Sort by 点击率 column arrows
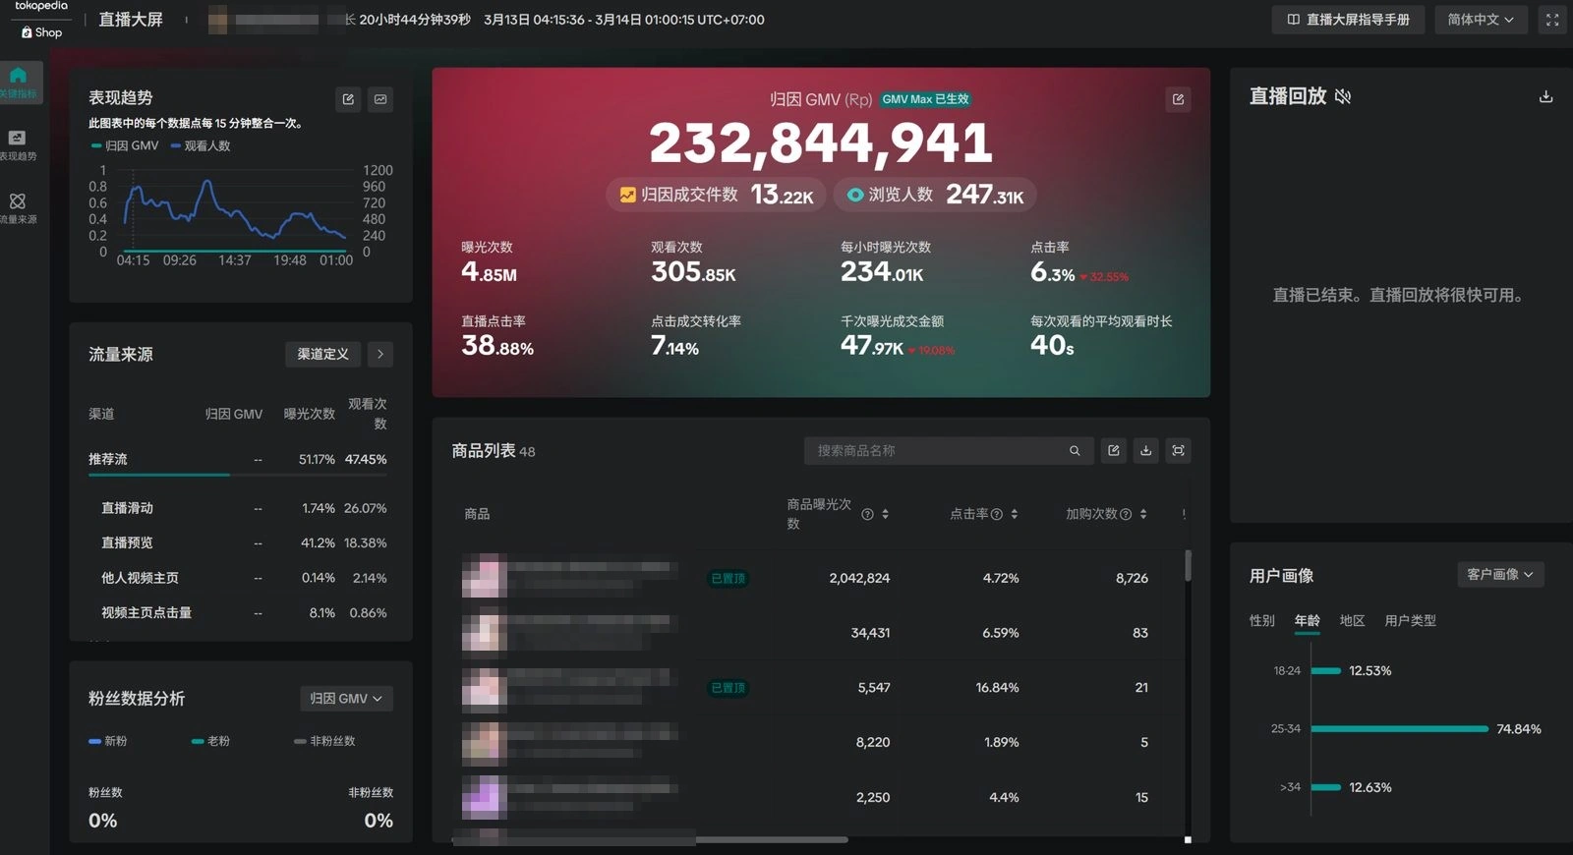 pos(1014,514)
